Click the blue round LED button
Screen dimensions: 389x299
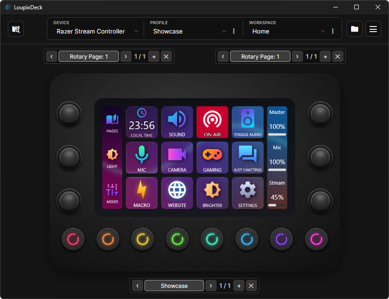coord(247,239)
